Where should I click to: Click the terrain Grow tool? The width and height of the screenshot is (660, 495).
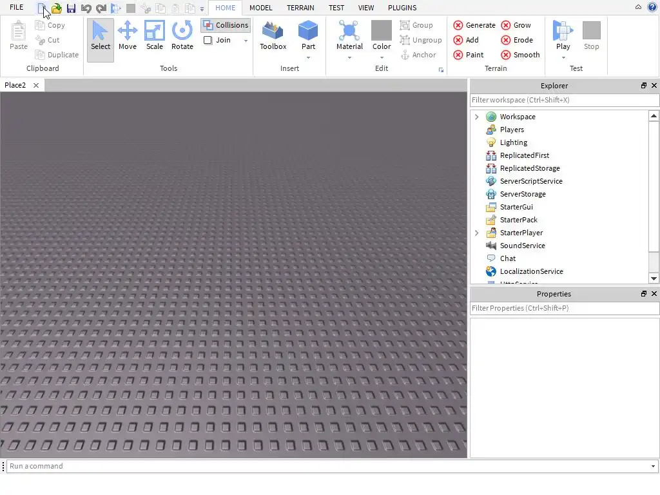point(516,25)
